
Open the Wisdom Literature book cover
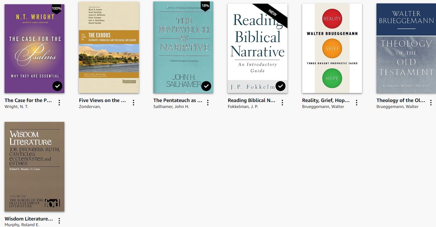coord(34,167)
